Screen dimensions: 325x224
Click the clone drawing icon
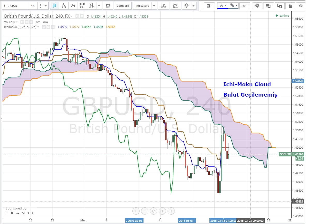[279, 6]
